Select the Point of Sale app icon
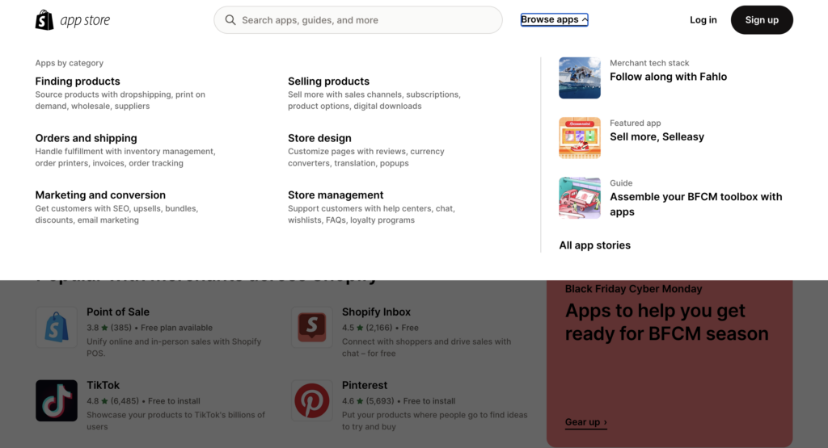 coord(57,327)
